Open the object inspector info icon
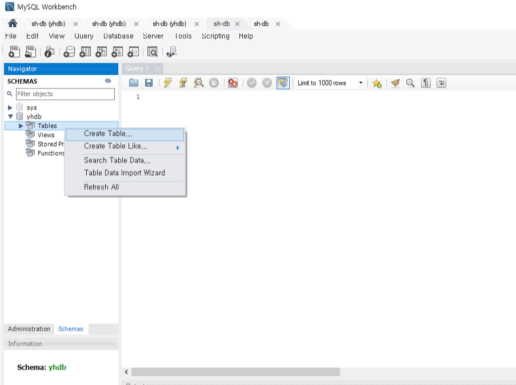This screenshot has width=516, height=385. pyautogui.click(x=49, y=51)
